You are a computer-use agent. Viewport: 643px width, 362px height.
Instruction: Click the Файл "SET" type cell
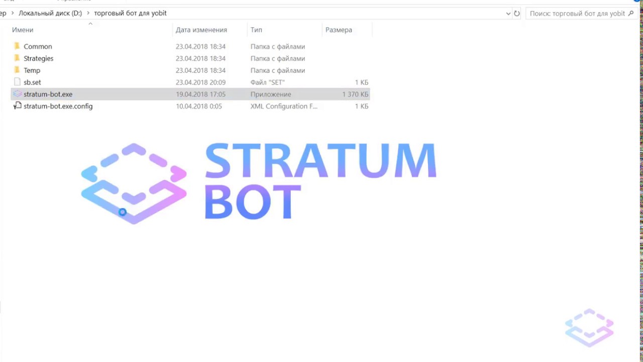click(x=268, y=82)
